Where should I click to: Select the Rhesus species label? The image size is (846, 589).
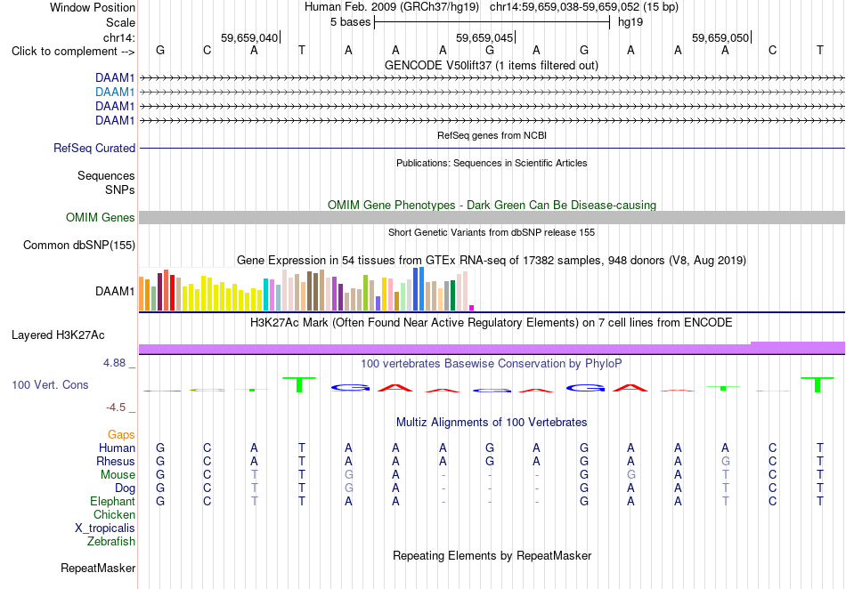pyautogui.click(x=116, y=461)
